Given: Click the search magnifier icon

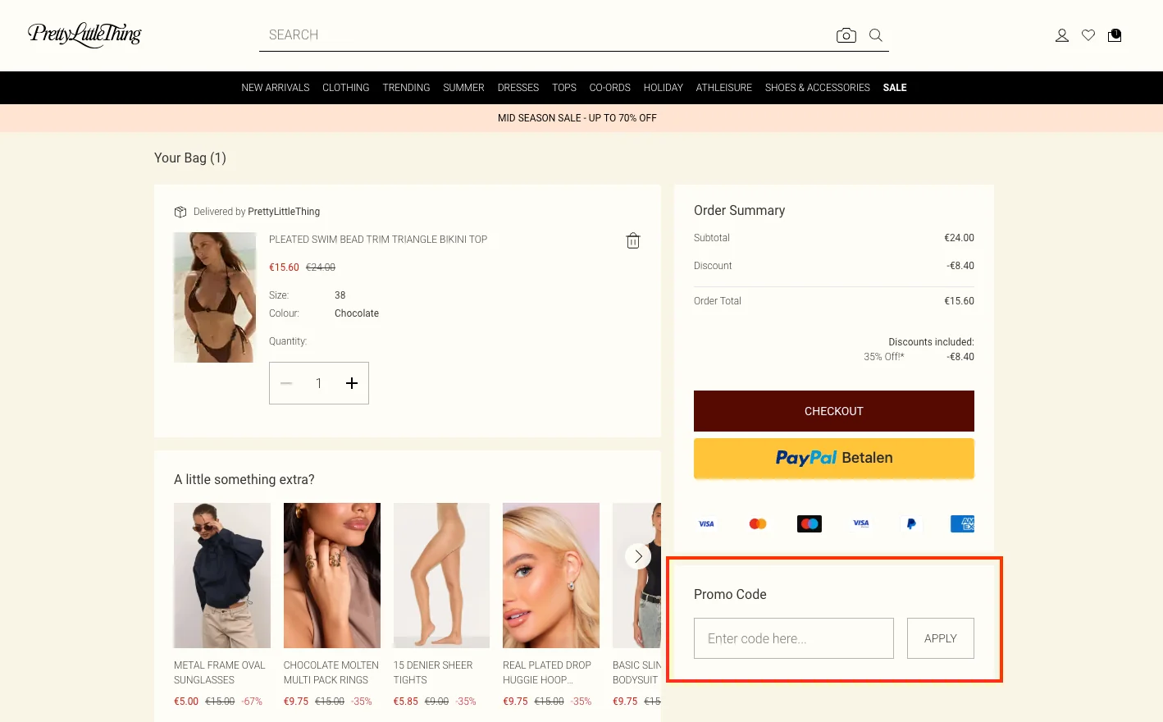Looking at the screenshot, I should coord(876,35).
